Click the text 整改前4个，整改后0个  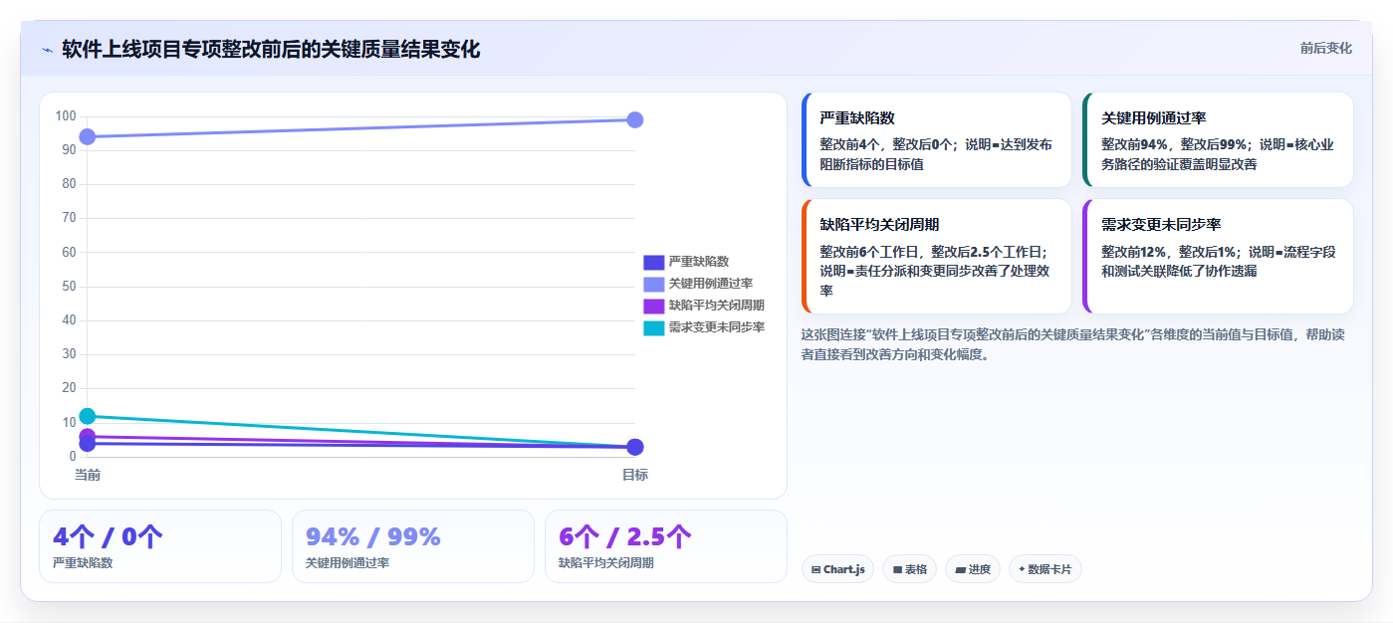(x=888, y=144)
